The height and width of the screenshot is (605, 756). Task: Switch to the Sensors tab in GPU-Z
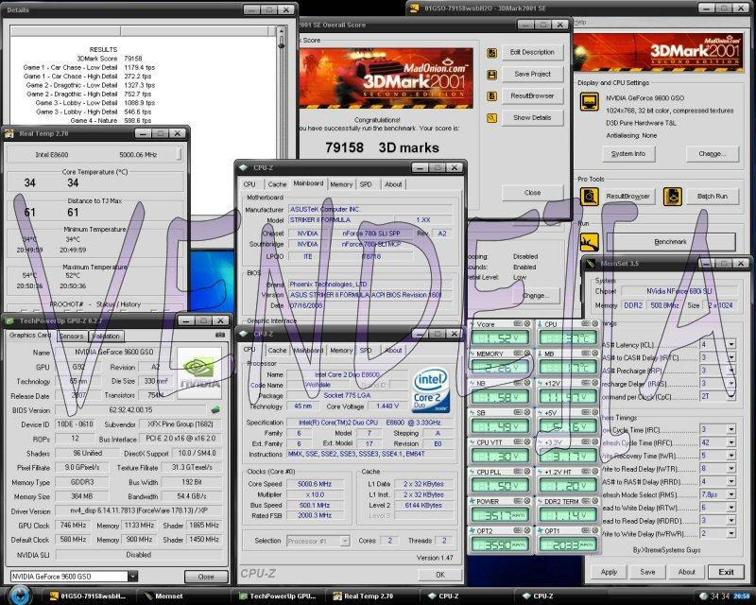72,336
